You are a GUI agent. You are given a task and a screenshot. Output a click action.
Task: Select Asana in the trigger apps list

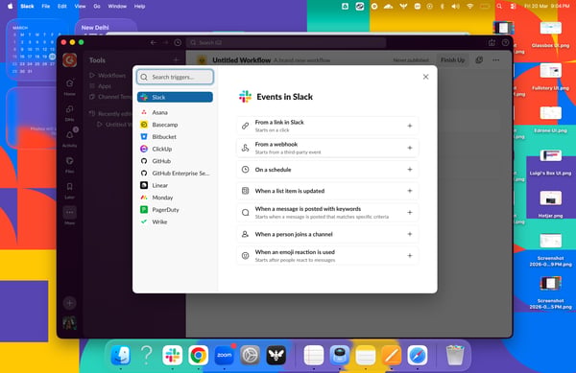[x=175, y=112]
